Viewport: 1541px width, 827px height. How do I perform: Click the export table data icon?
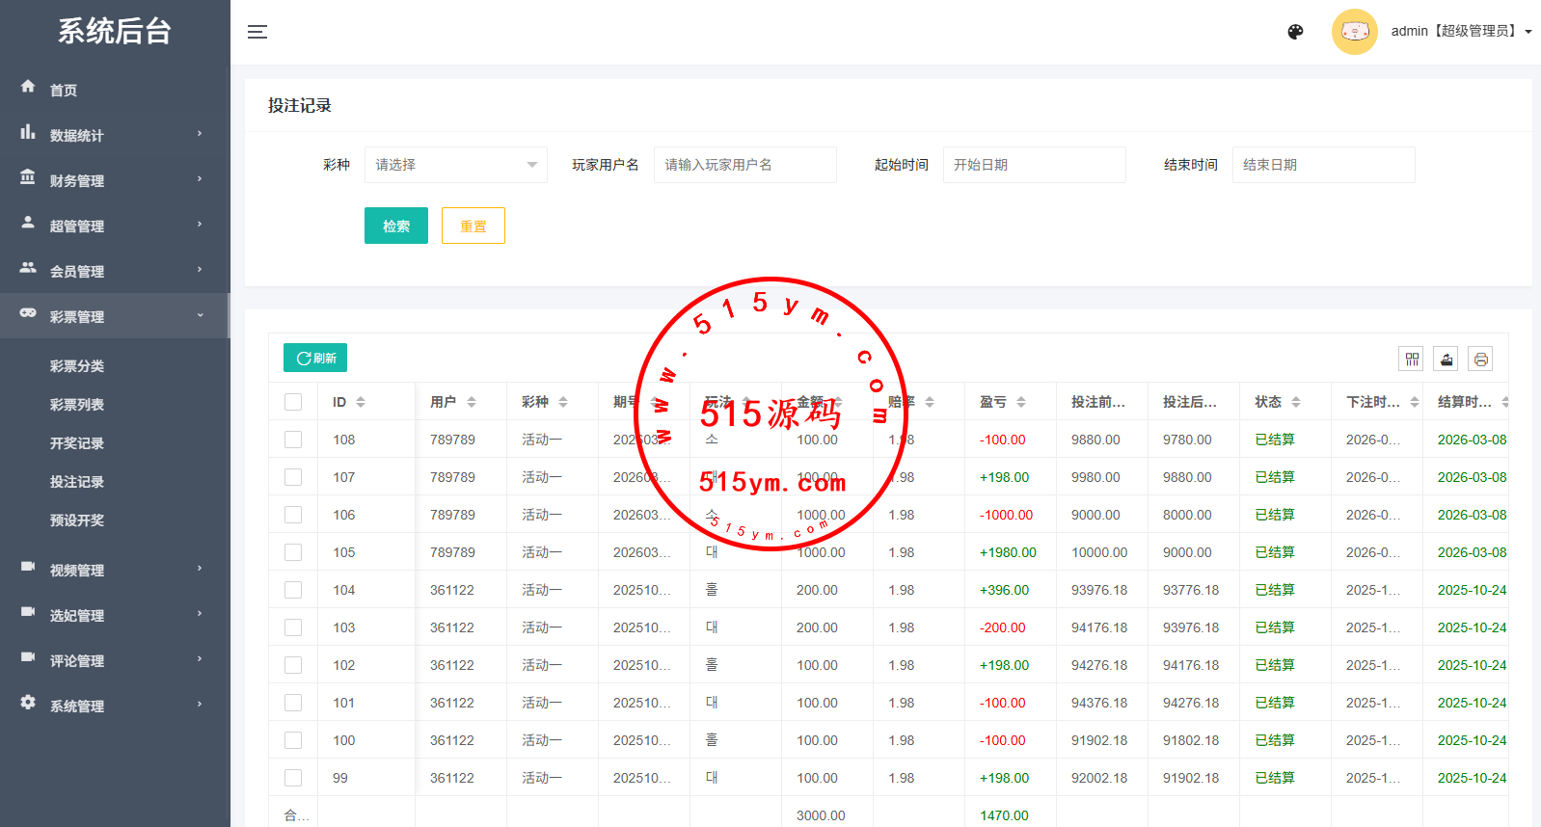(x=1446, y=360)
